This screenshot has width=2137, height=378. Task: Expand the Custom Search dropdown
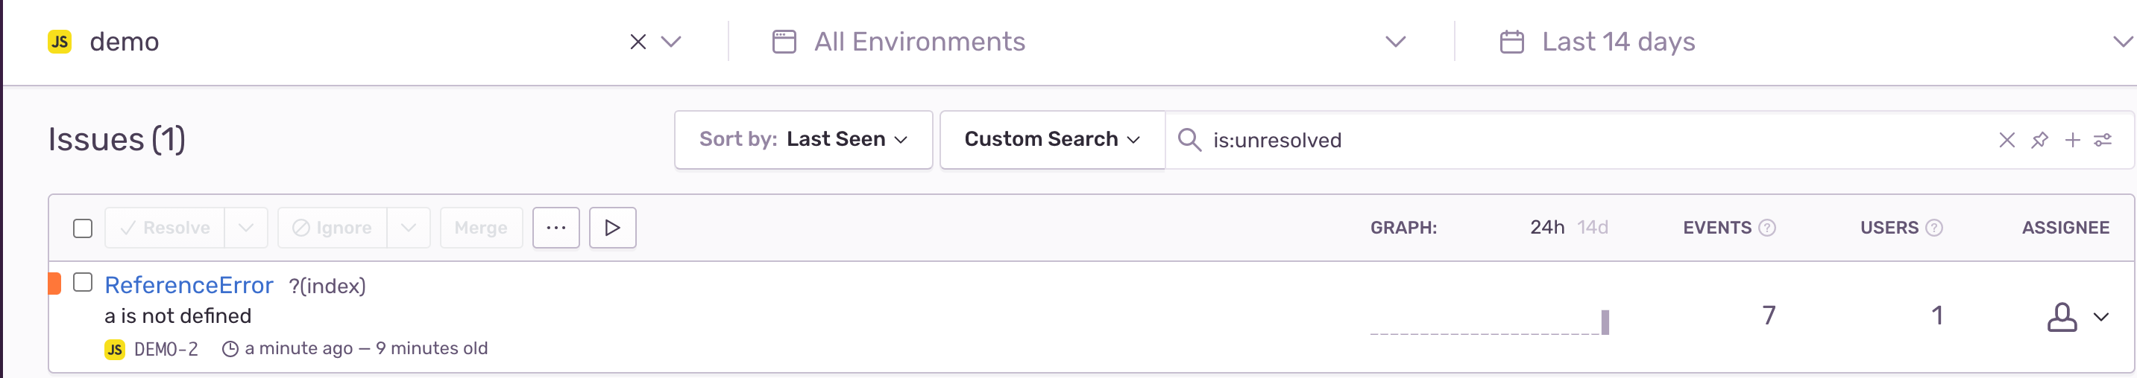pyautogui.click(x=1052, y=140)
